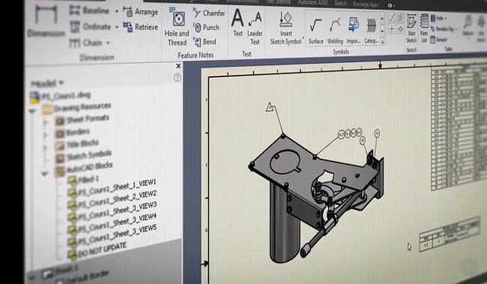Click the Start Sketch button
The image size is (487, 284).
pyautogui.click(x=411, y=28)
